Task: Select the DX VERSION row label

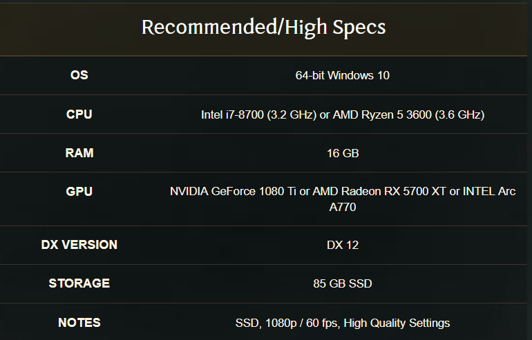Action: (x=79, y=245)
